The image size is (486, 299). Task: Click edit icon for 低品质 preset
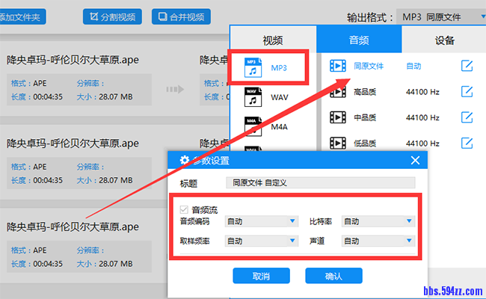[x=467, y=143]
